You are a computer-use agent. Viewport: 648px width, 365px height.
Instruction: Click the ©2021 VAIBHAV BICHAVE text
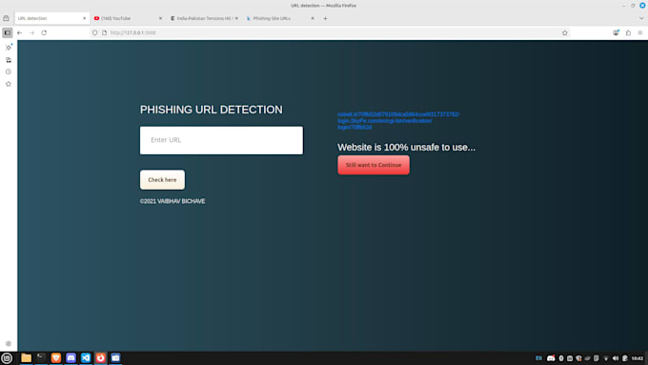pyautogui.click(x=172, y=201)
